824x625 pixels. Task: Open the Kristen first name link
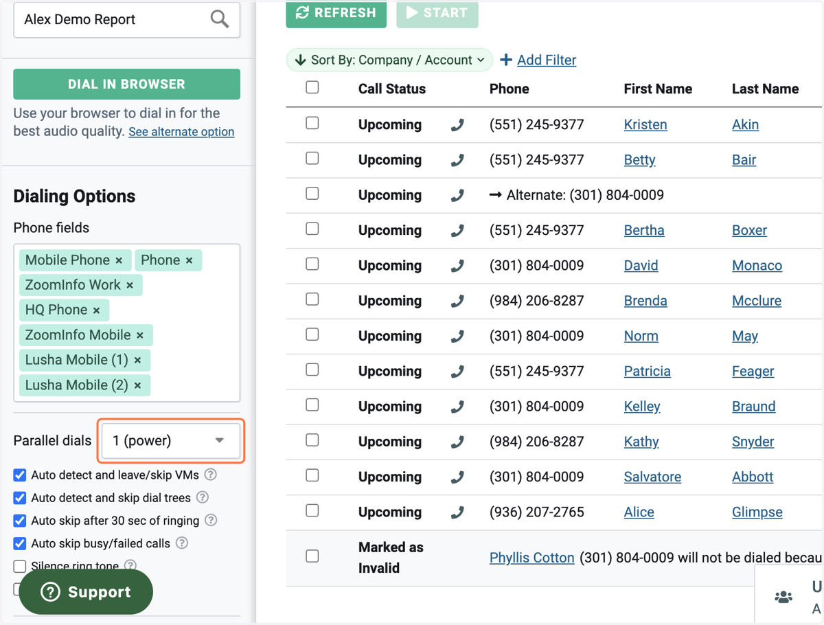(645, 124)
